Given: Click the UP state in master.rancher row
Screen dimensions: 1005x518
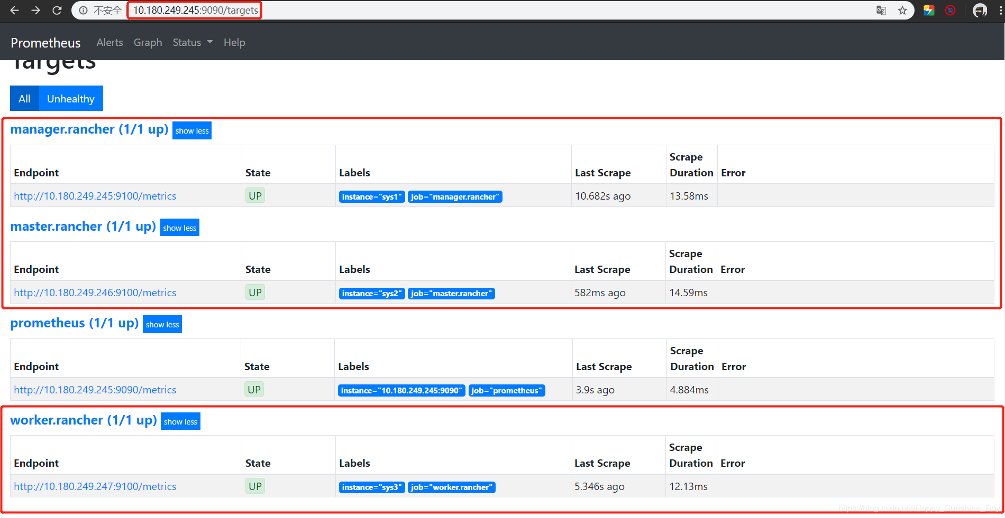Looking at the screenshot, I should [x=255, y=293].
